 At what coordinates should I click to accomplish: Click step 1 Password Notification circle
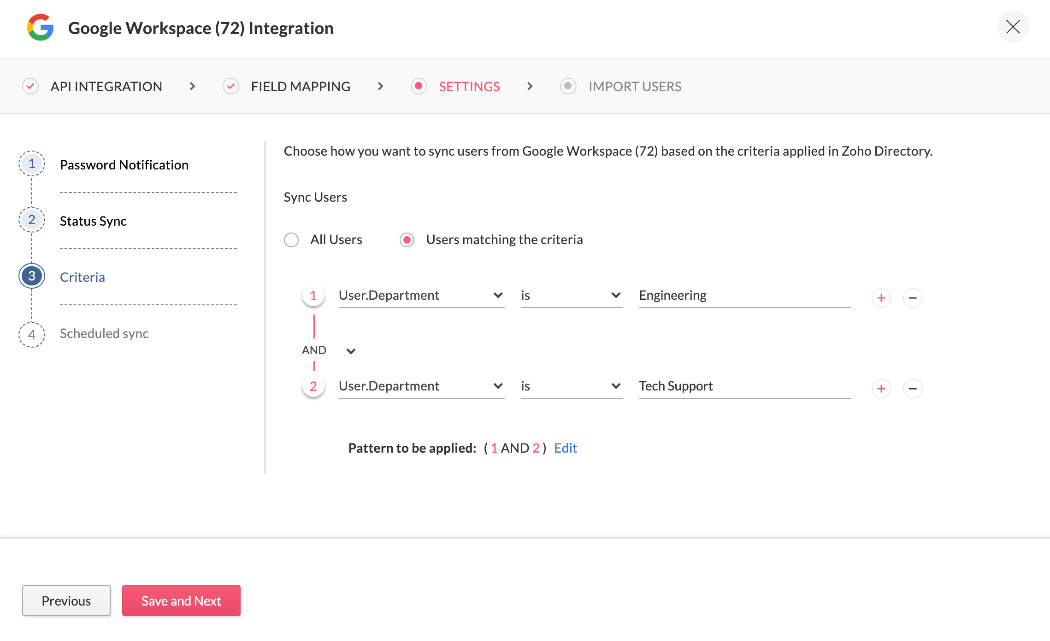pos(32,164)
